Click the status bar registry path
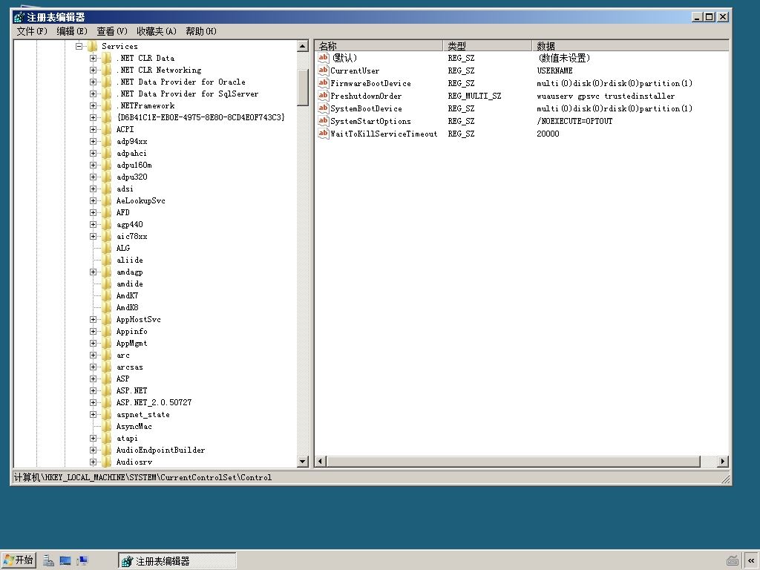Image resolution: width=760 pixels, height=570 pixels. [x=142, y=477]
